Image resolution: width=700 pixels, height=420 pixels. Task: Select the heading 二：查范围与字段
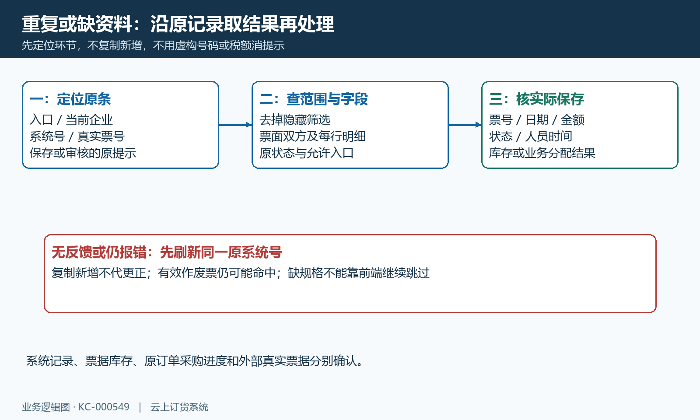tap(314, 99)
